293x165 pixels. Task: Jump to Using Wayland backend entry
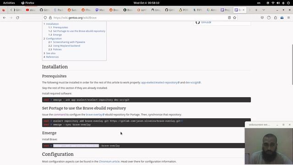(x=66, y=46)
